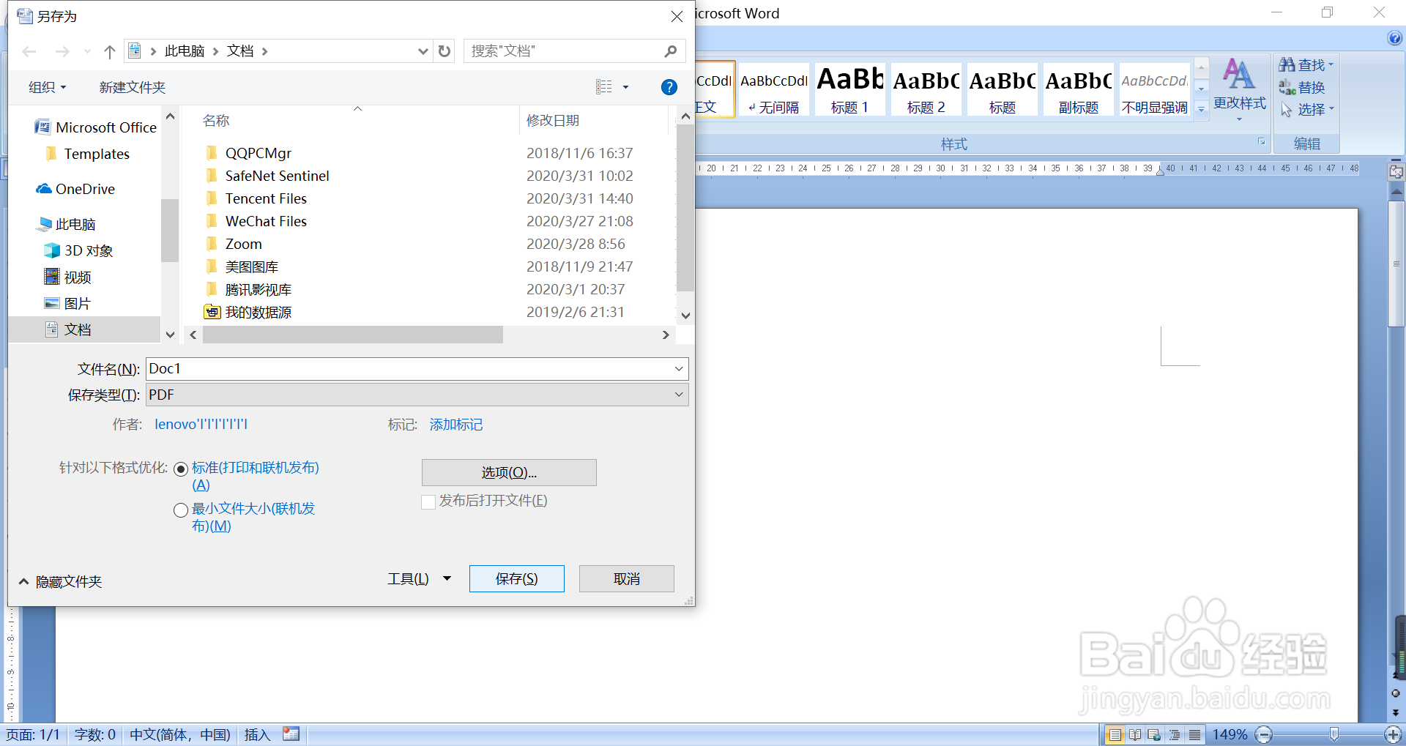Go up one folder level with up arrow
The width and height of the screenshot is (1406, 746).
[110, 51]
